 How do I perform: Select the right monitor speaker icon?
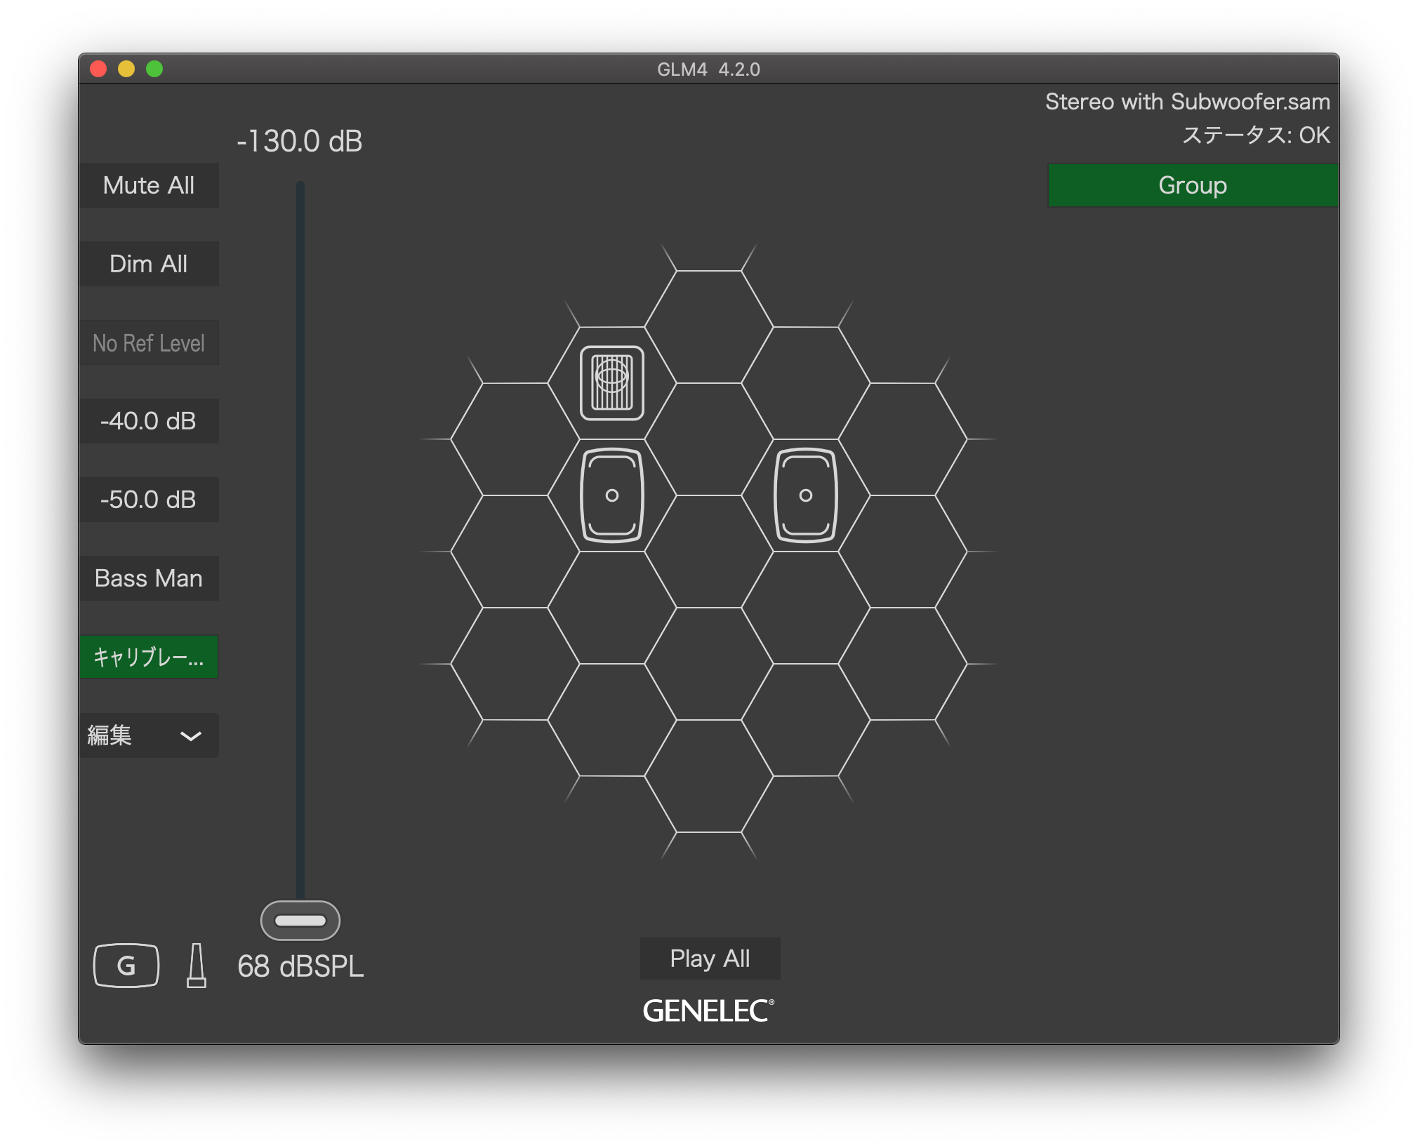click(x=806, y=493)
